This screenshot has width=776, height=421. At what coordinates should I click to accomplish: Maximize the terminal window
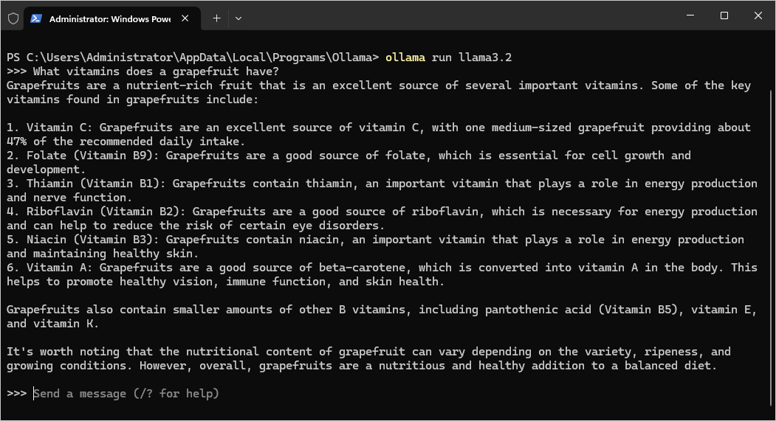724,15
